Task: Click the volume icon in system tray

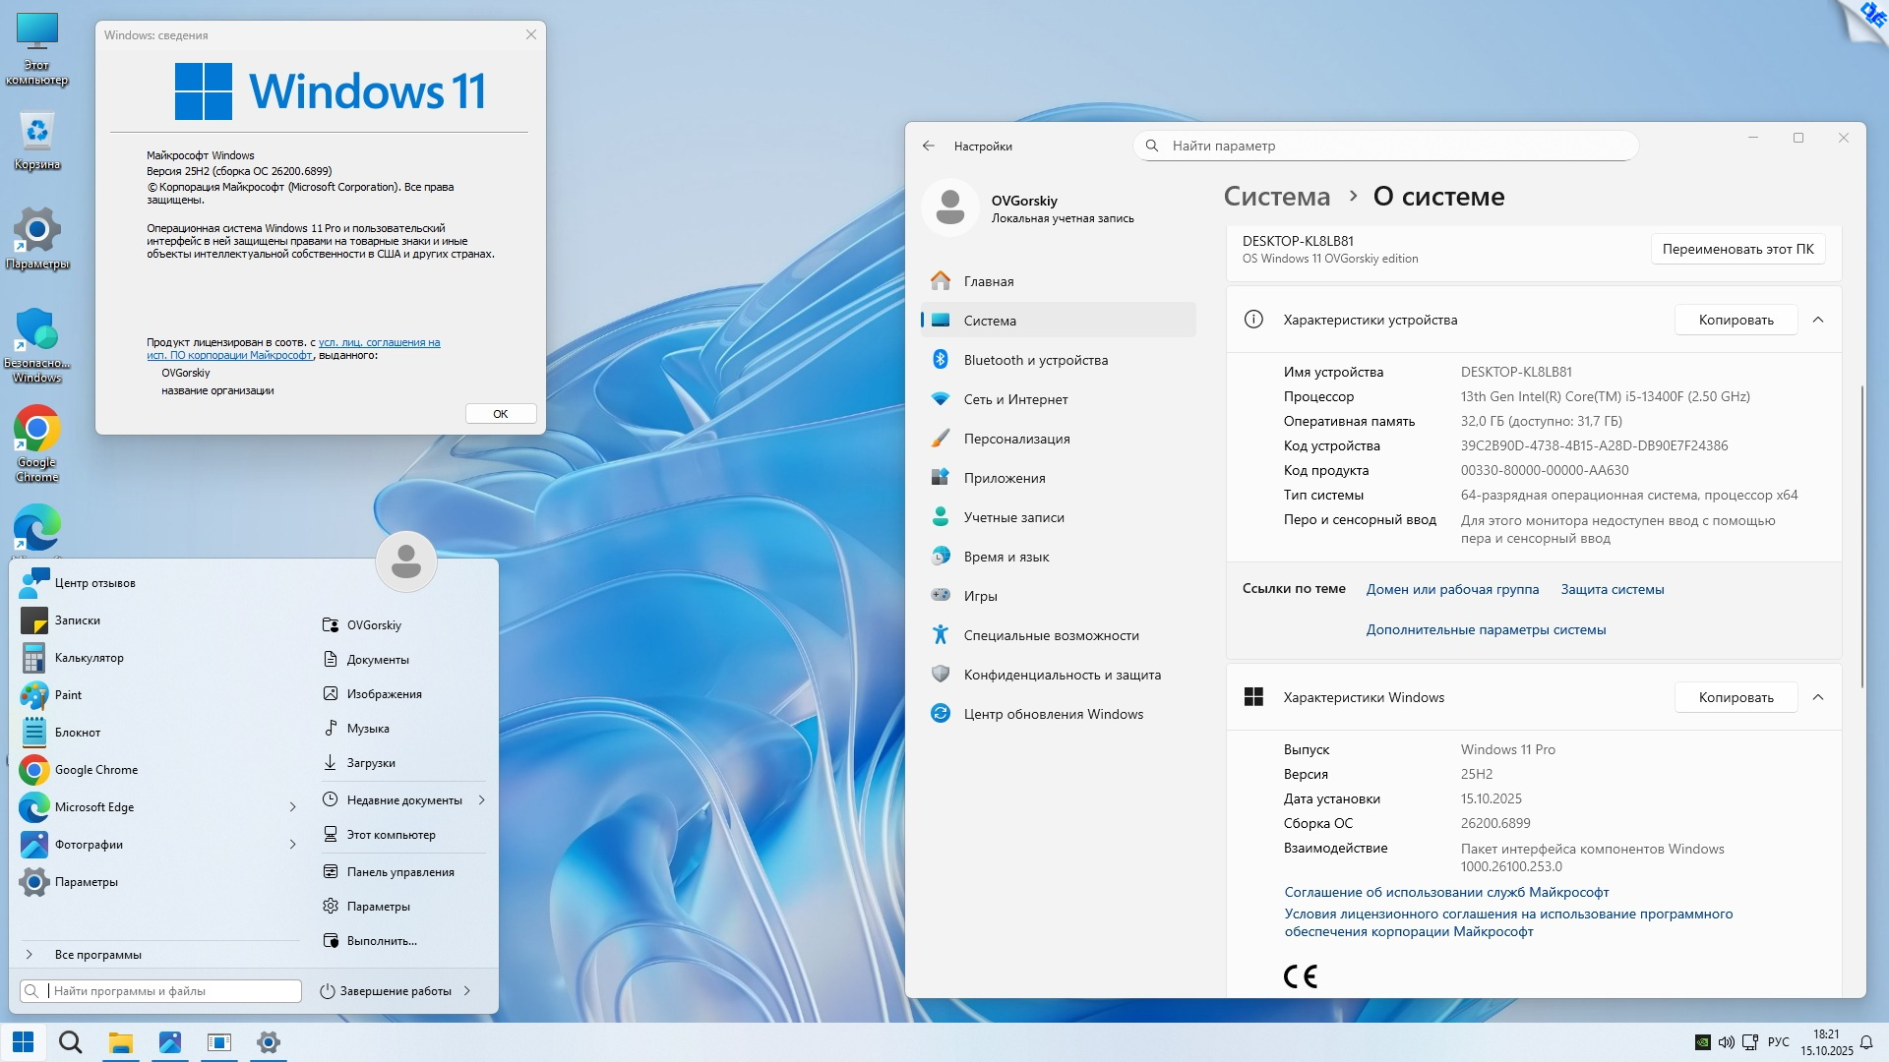Action: pos(1726,1042)
